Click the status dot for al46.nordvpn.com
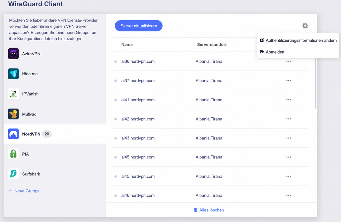341x222 pixels. (116, 195)
